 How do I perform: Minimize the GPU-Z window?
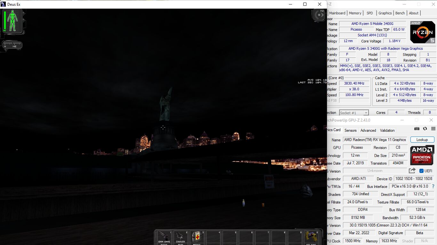(x=402, y=120)
